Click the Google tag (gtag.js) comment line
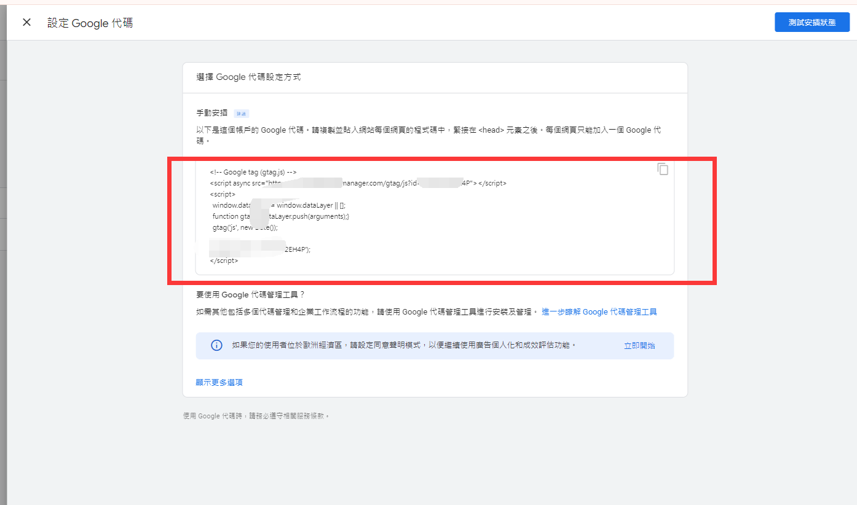The height and width of the screenshot is (505, 857). [253, 173]
